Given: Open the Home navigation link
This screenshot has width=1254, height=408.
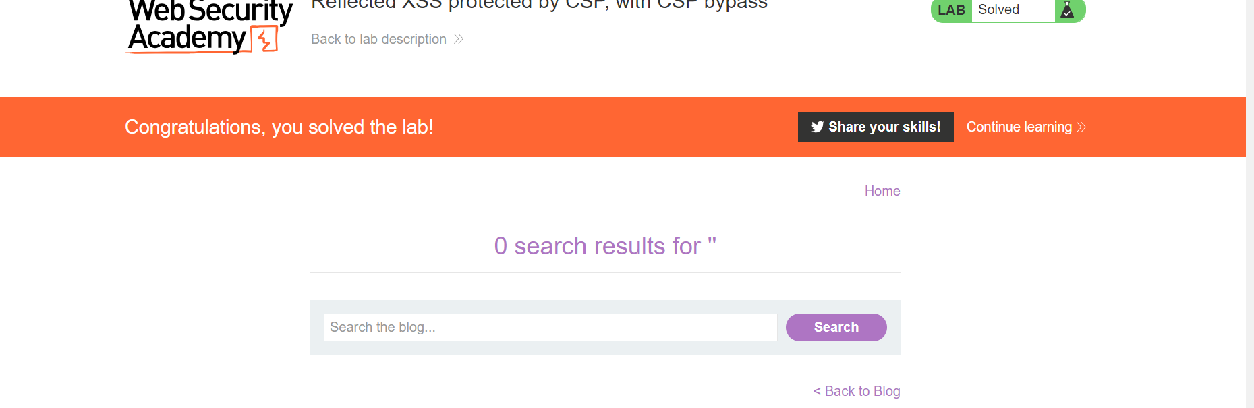Looking at the screenshot, I should [882, 191].
